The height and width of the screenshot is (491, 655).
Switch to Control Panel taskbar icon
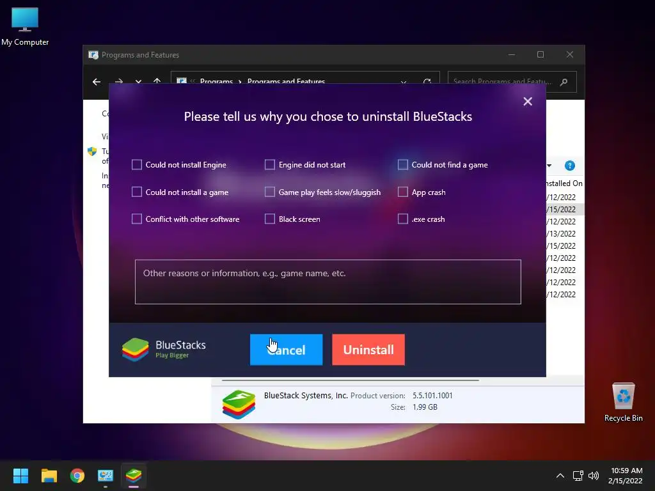pos(106,476)
